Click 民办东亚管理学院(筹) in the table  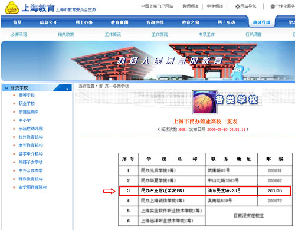click(x=163, y=190)
